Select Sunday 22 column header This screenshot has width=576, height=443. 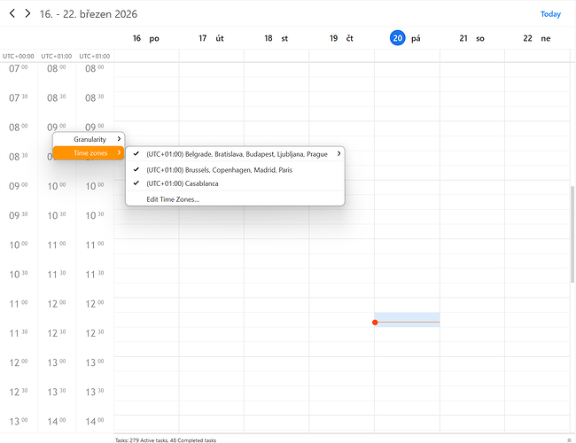(x=536, y=38)
